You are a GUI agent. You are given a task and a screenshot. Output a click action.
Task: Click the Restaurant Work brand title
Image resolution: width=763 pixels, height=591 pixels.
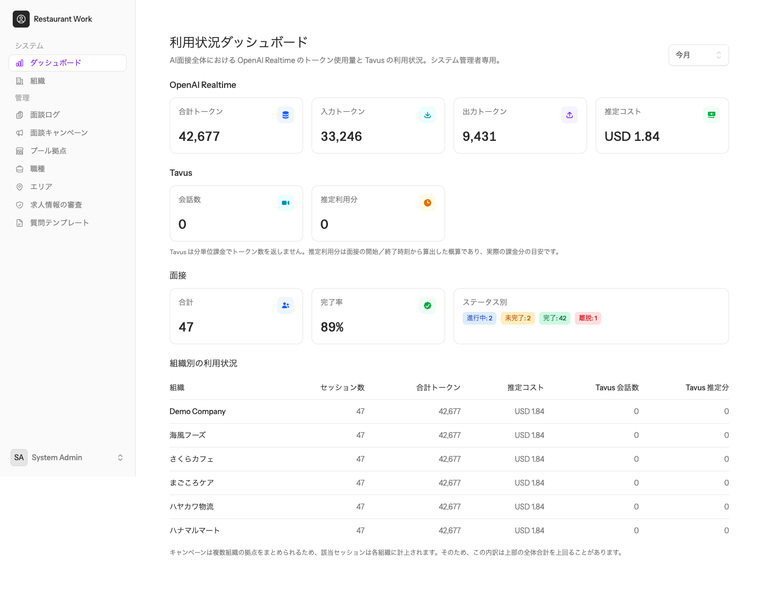(x=63, y=19)
